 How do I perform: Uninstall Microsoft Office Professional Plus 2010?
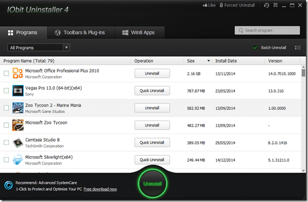point(152,74)
